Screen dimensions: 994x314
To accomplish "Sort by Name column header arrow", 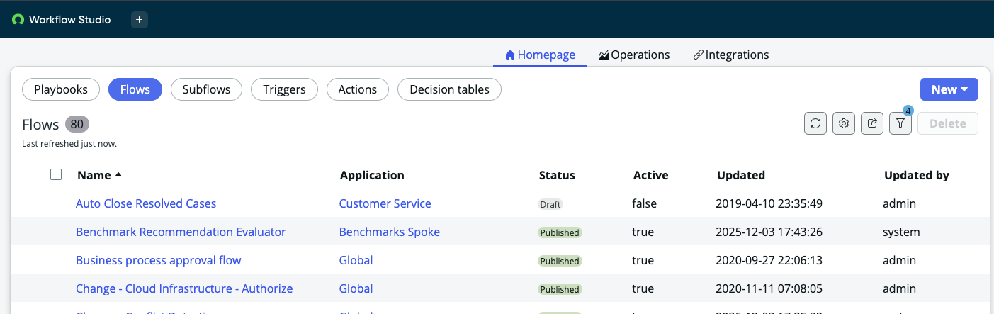I will point(118,174).
